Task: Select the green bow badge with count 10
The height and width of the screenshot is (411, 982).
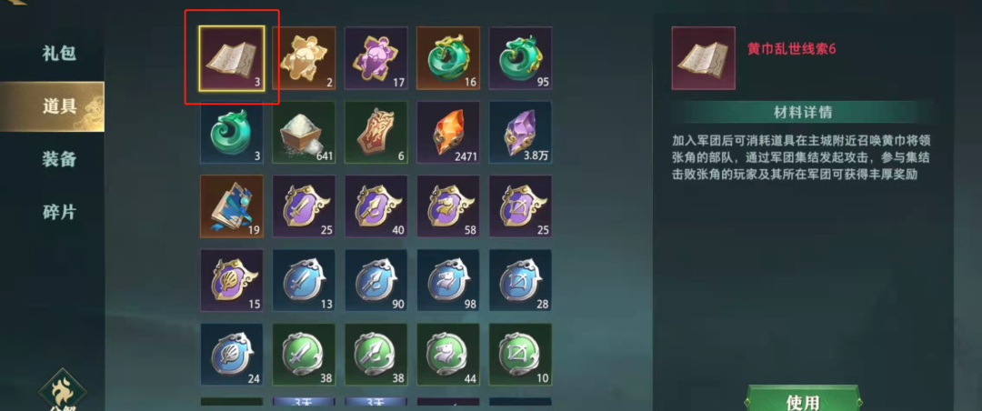Action: pyautogui.click(x=520, y=354)
